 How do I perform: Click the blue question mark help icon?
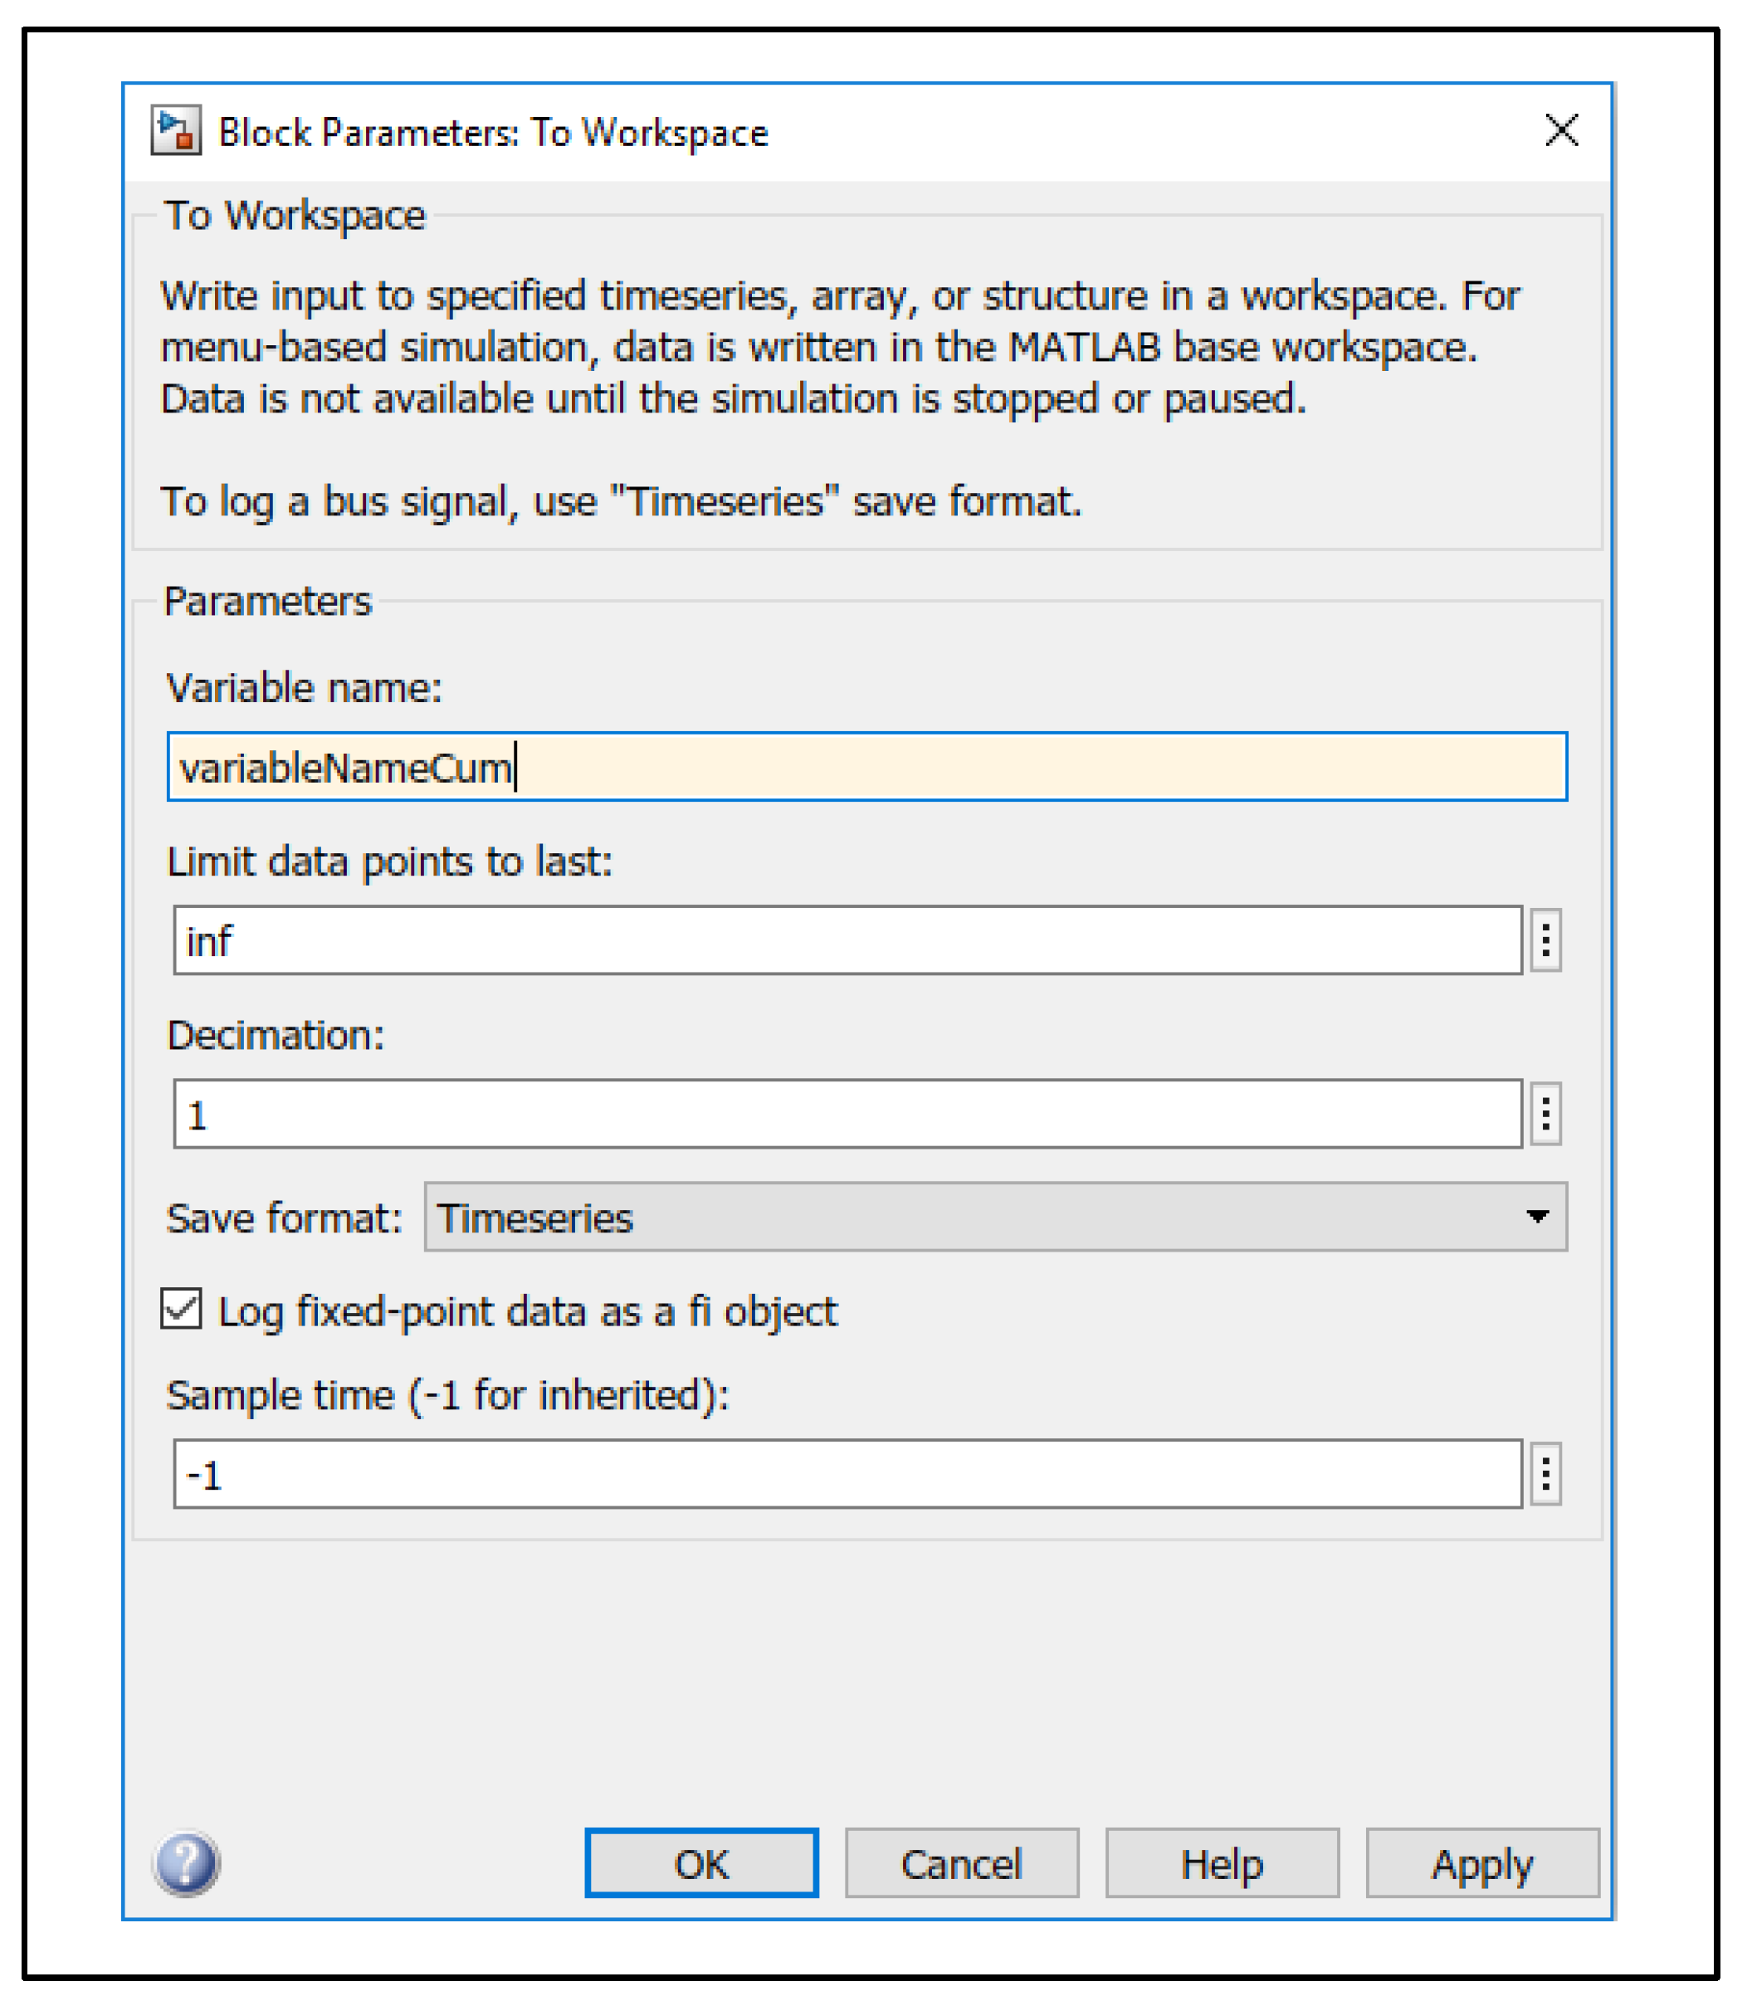click(x=186, y=1863)
